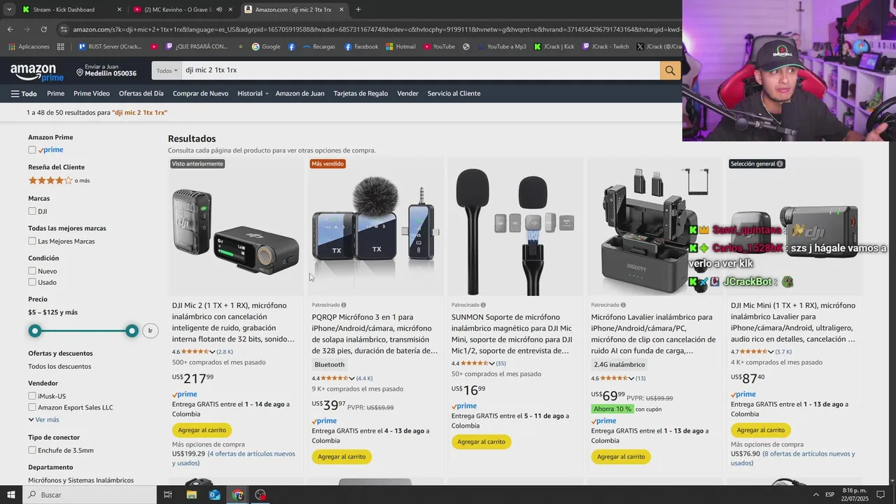Open the Google bookmark
Viewport: 896px width, 504px height.
click(266, 47)
